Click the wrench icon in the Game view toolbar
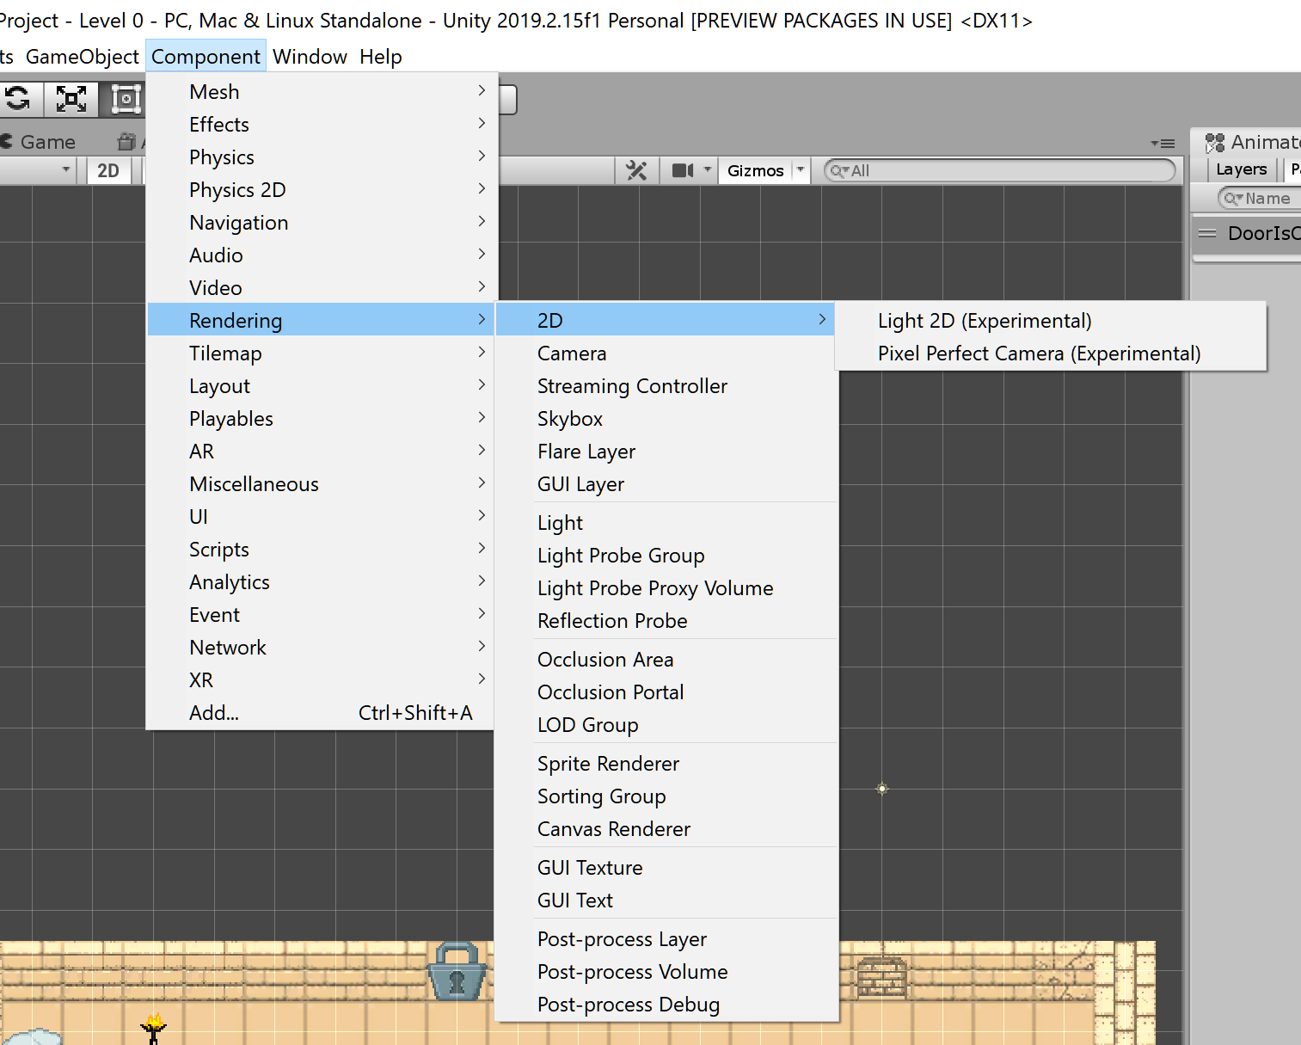 click(636, 169)
